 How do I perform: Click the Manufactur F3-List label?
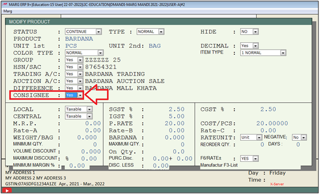pyautogui.click(x=219, y=165)
